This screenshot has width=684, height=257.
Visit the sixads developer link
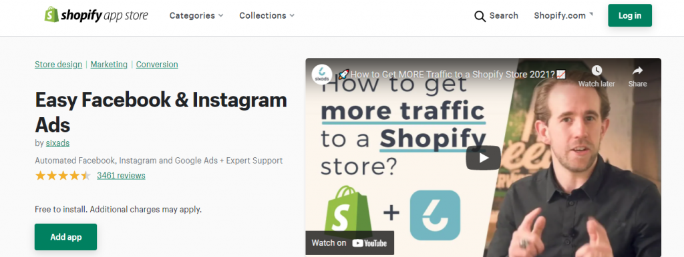[57, 142]
